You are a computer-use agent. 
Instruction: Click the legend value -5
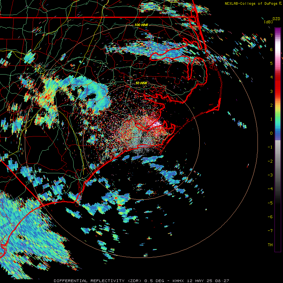(x=270, y=203)
